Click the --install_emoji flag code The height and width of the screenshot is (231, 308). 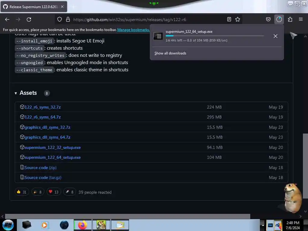(34, 41)
